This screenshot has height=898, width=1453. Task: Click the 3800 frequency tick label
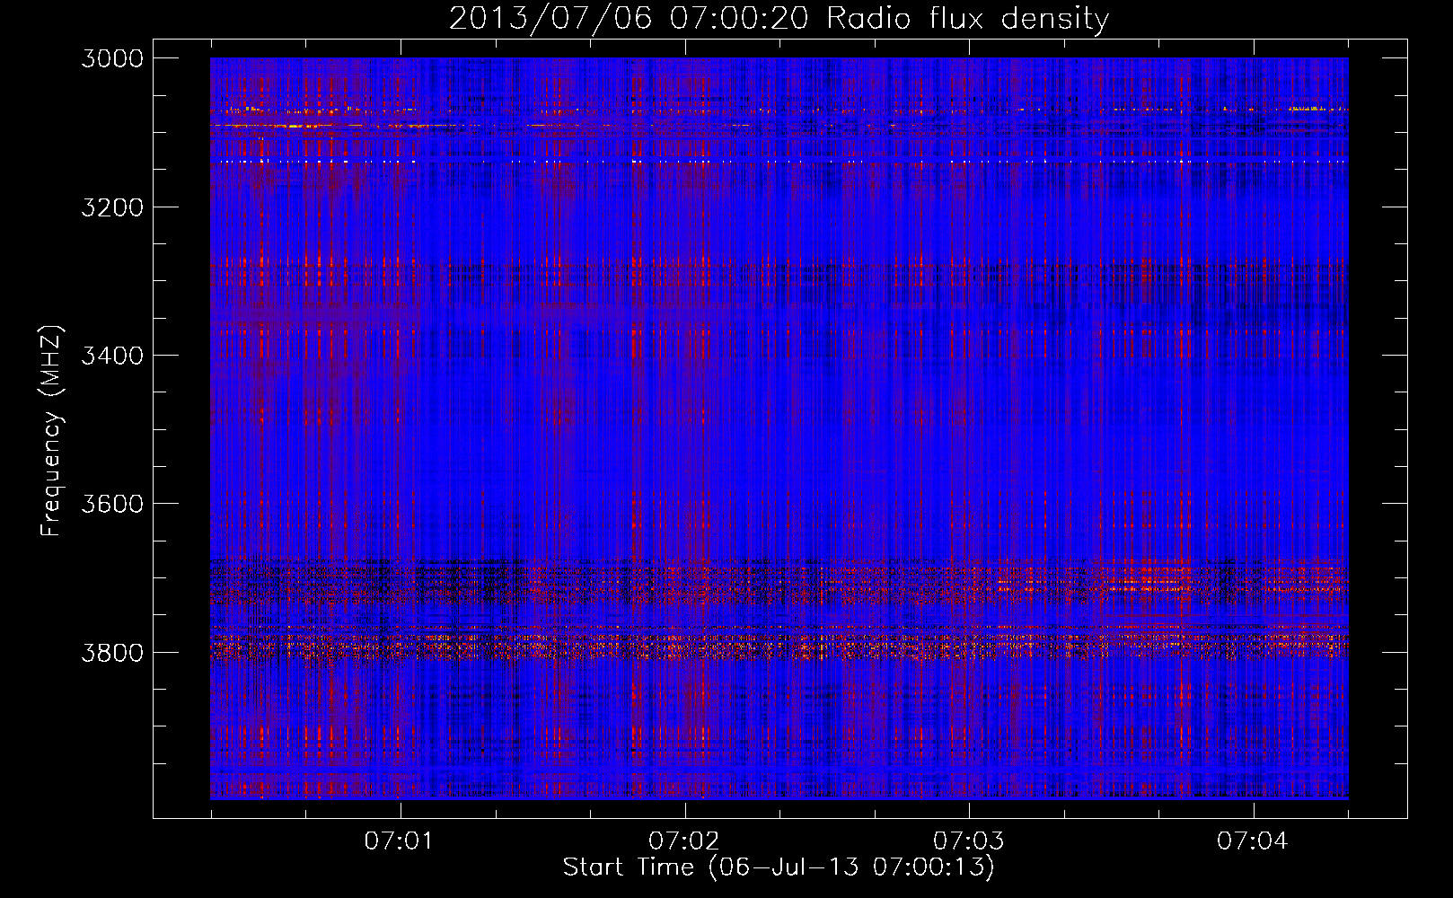tap(112, 652)
